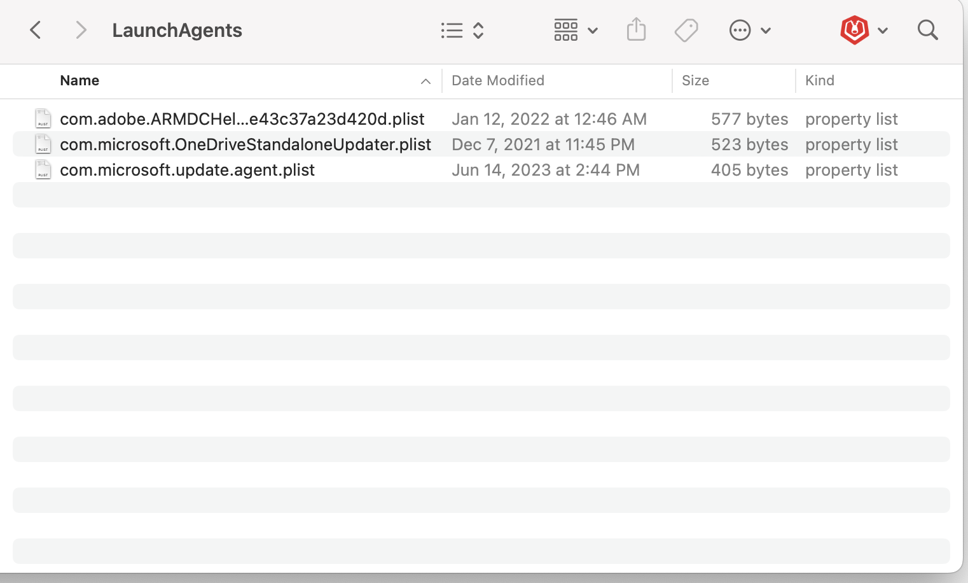Image resolution: width=968 pixels, height=583 pixels.
Task: Click the Edit Tags icon
Action: (x=686, y=30)
